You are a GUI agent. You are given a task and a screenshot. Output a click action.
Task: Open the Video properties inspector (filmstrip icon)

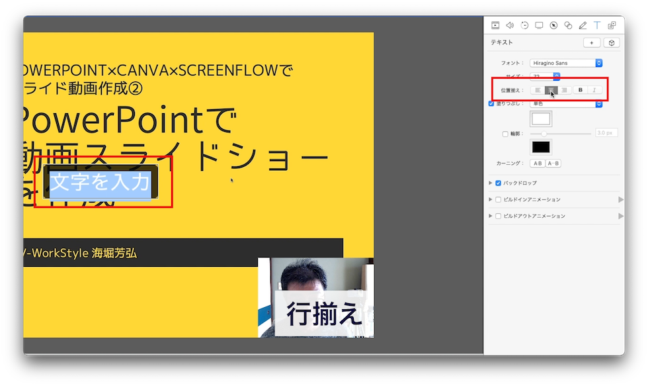[x=495, y=24]
